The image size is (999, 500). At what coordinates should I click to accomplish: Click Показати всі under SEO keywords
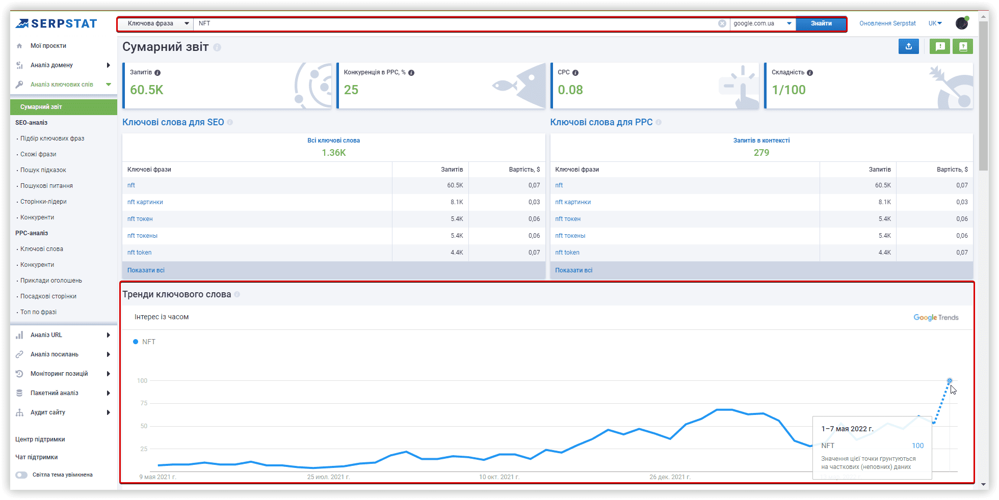tap(146, 270)
